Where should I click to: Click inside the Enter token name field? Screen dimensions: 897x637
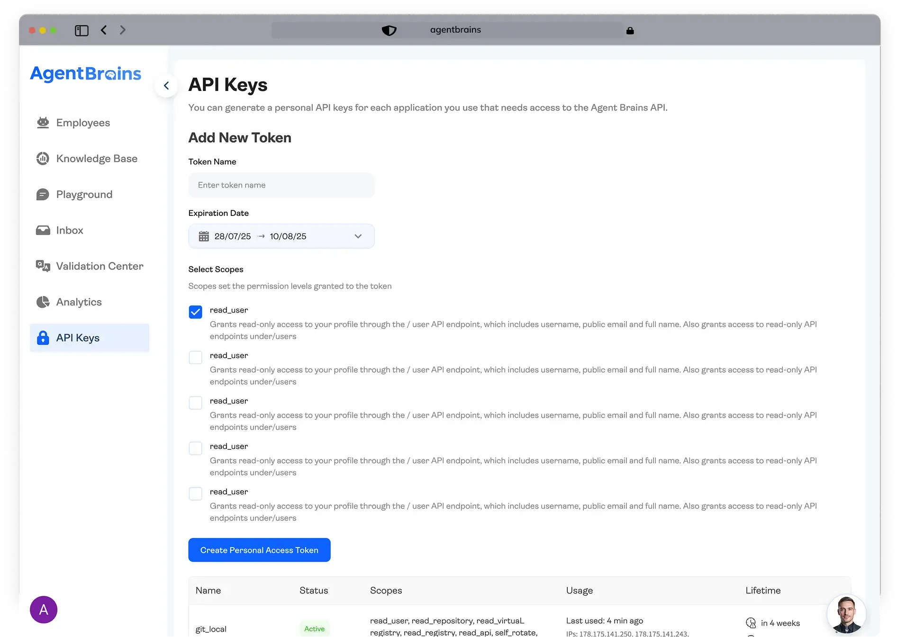281,185
